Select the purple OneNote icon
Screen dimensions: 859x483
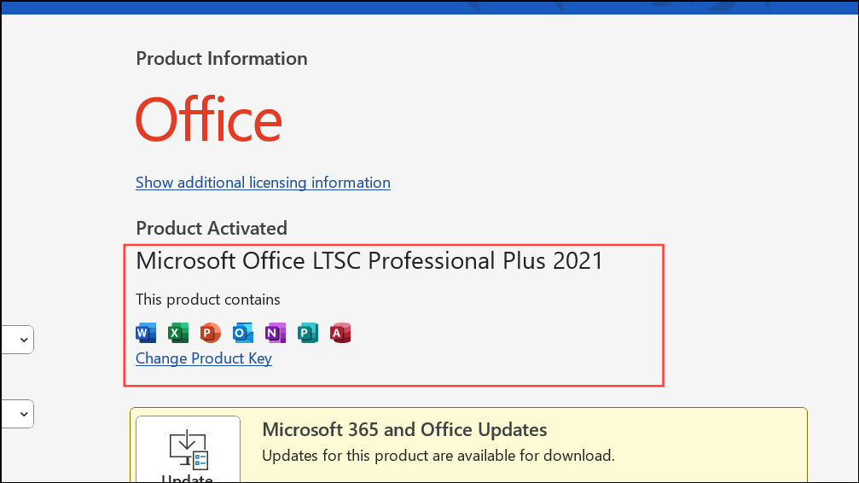tap(276, 333)
